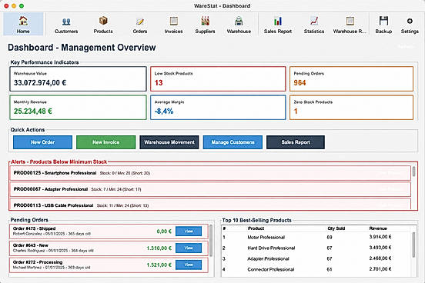Select Adapter Professional in best-selling table

click(x=316, y=258)
